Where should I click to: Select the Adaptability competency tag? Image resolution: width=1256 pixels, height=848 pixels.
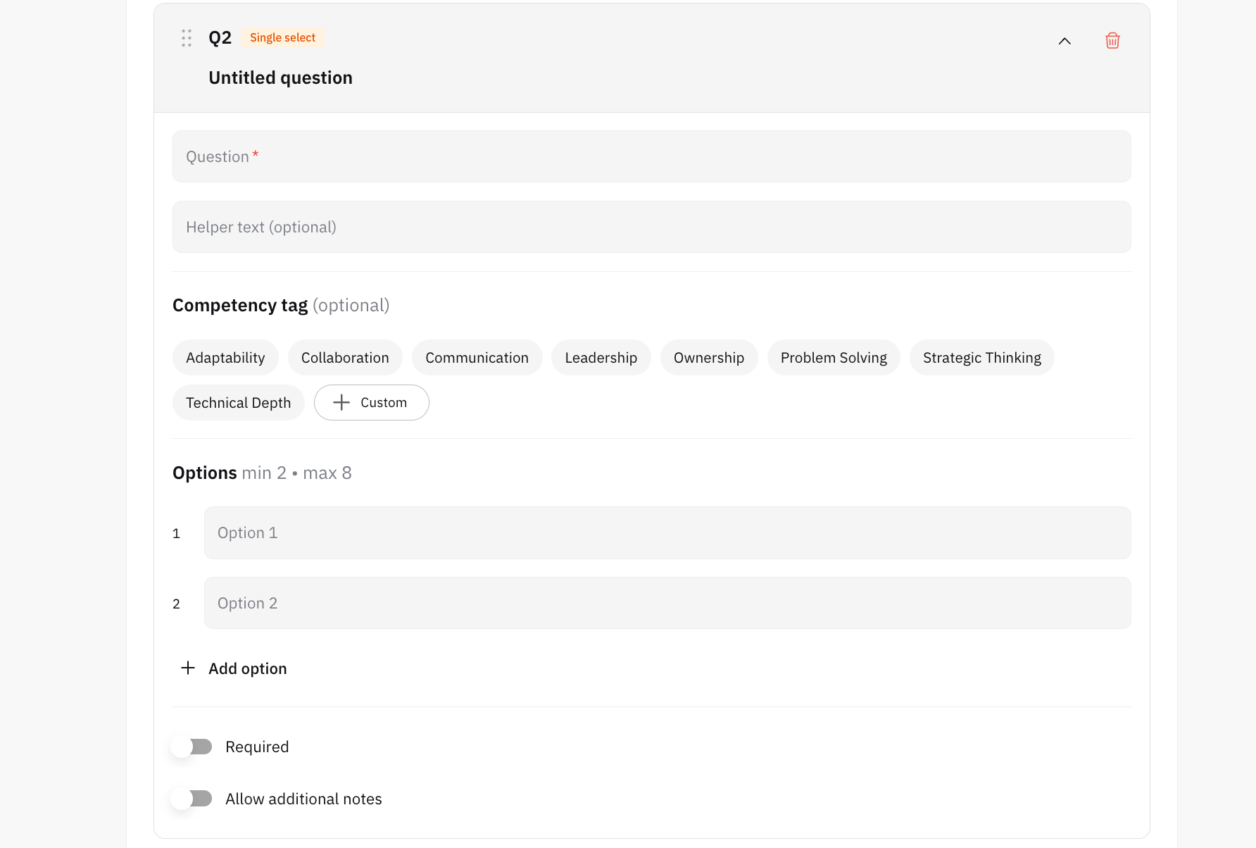(225, 358)
